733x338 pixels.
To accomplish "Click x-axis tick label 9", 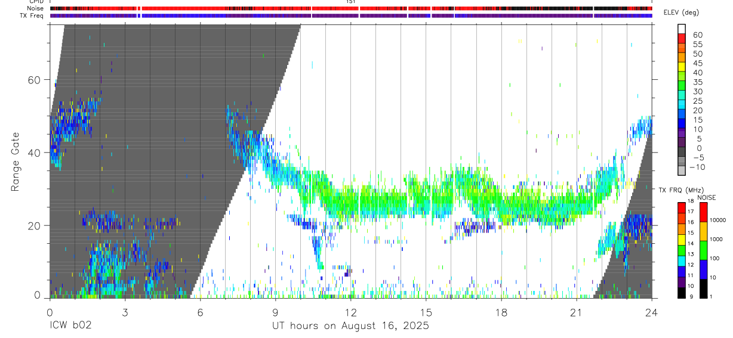I will click(275, 312).
